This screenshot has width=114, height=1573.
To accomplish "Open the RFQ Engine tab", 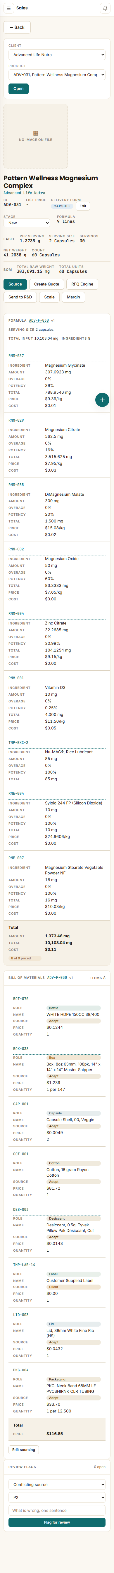I will click(82, 284).
